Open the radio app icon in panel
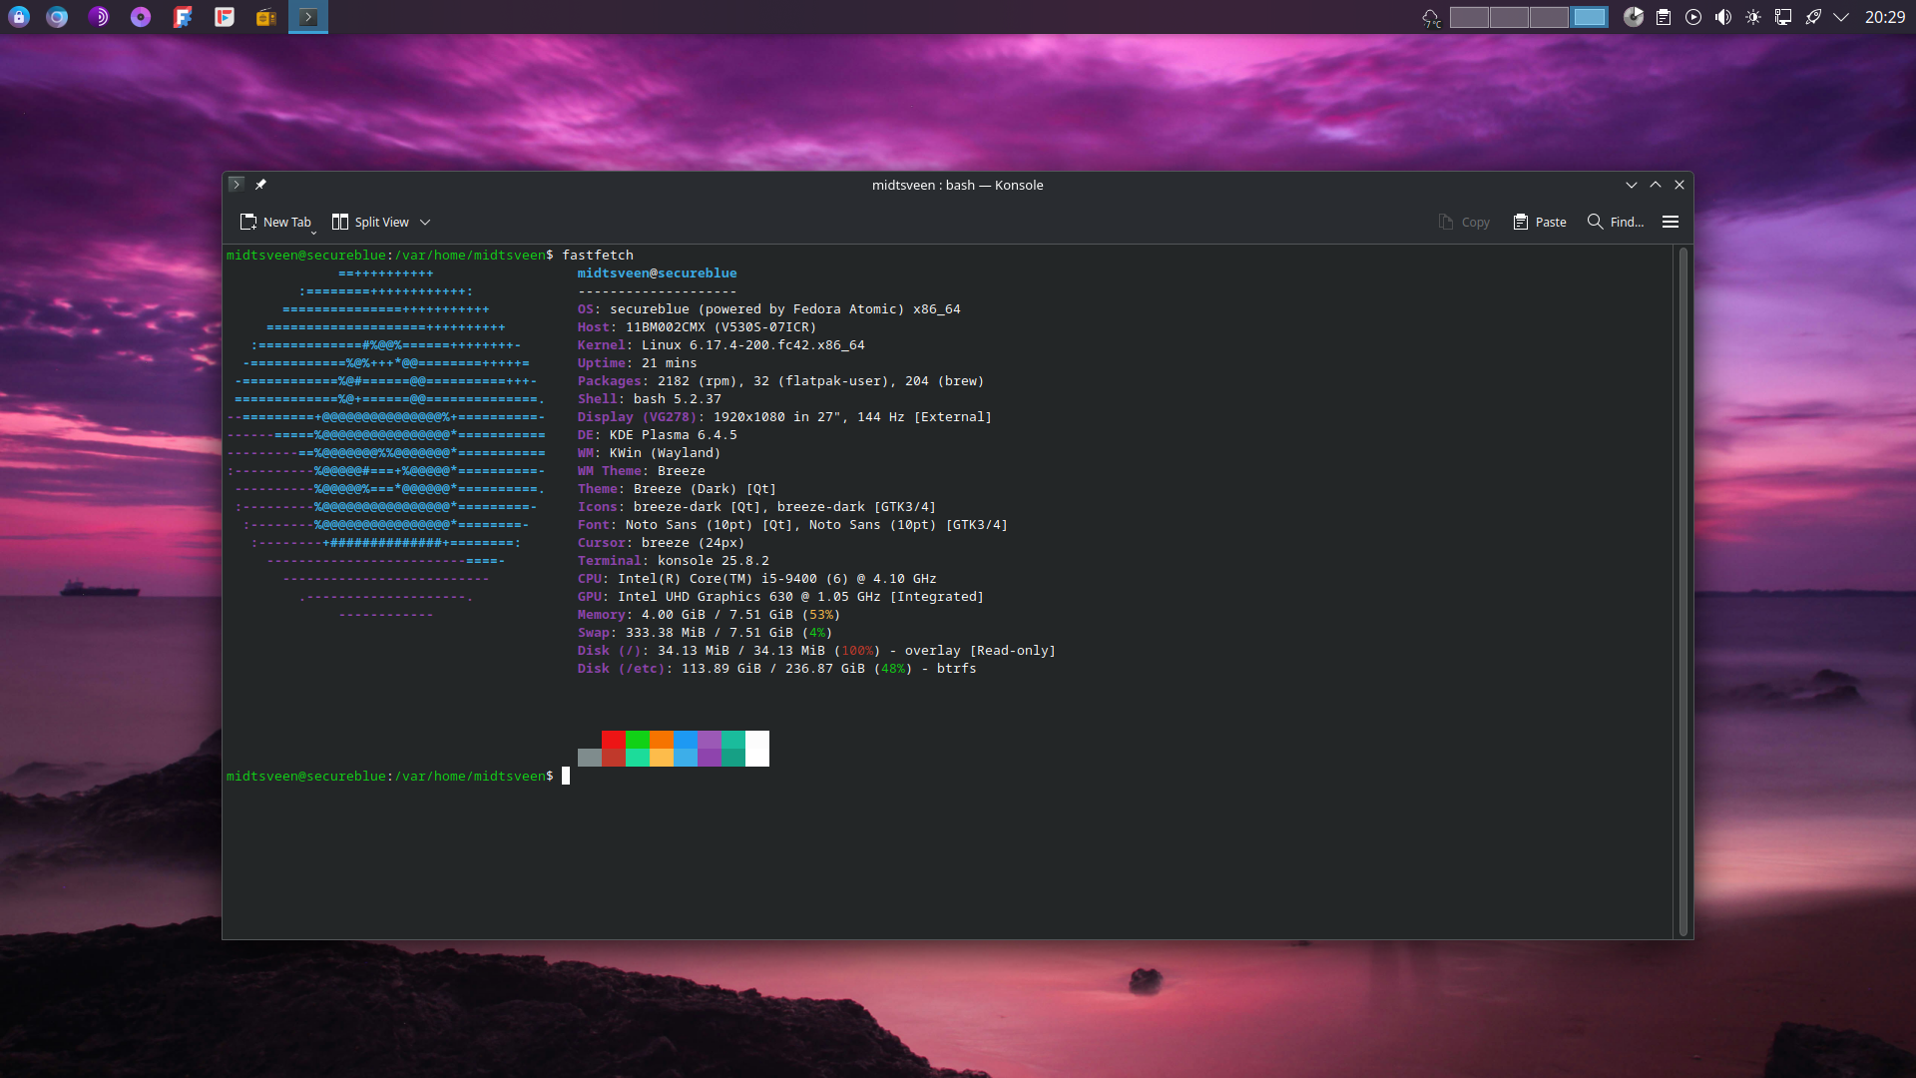This screenshot has height=1078, width=1916. tap(266, 17)
